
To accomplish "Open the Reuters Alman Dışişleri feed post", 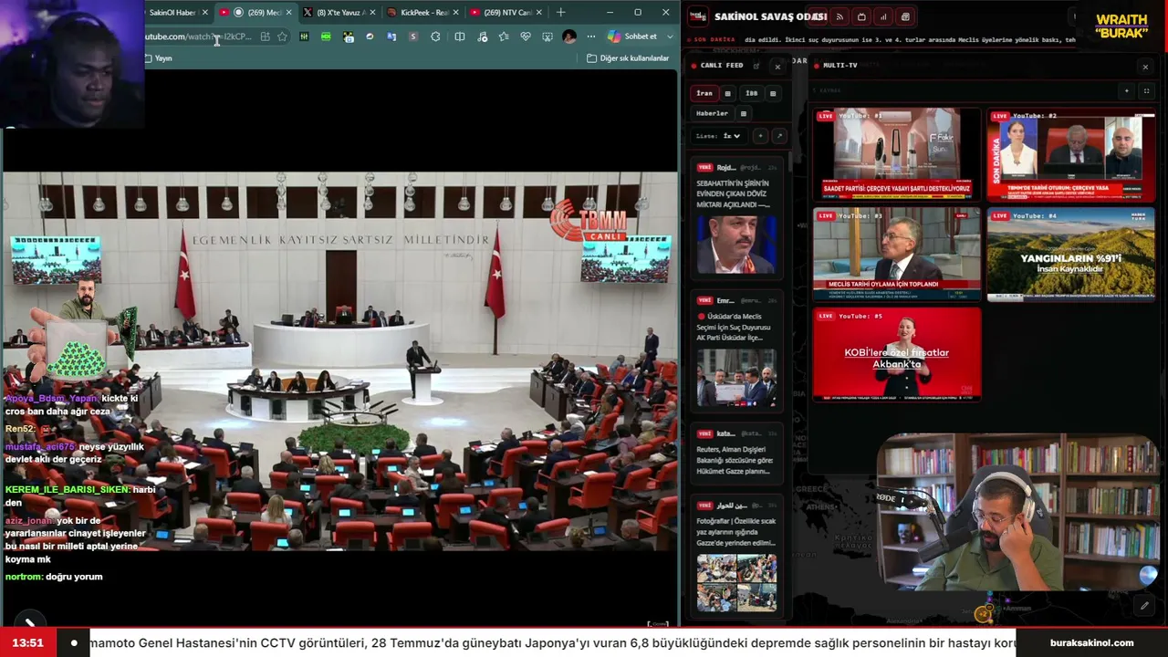I will pyautogui.click(x=735, y=453).
